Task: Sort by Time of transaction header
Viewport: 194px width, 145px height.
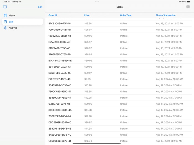Action: [x=166, y=15]
